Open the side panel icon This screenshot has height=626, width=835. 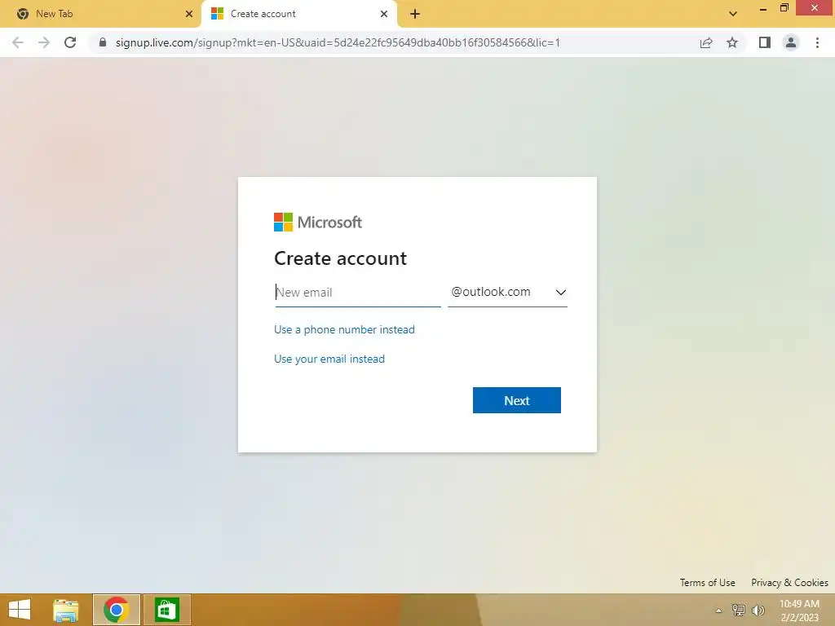[765, 42]
